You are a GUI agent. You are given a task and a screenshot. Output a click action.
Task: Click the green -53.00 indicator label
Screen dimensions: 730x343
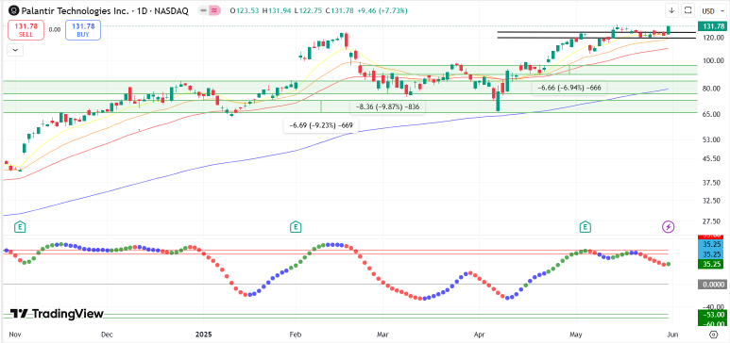pos(712,316)
